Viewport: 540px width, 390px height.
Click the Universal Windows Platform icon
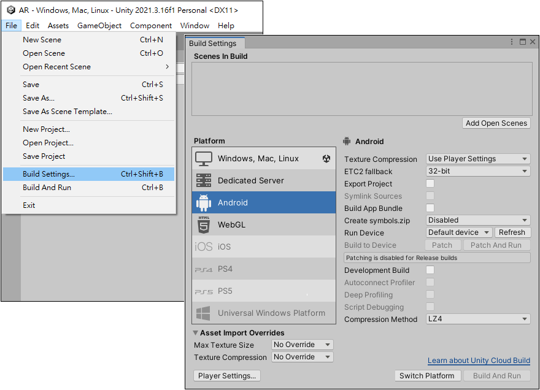(203, 313)
